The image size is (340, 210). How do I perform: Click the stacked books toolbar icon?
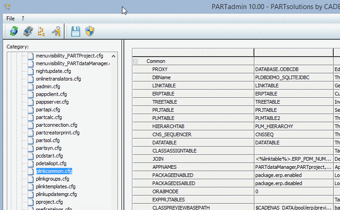pos(28,31)
